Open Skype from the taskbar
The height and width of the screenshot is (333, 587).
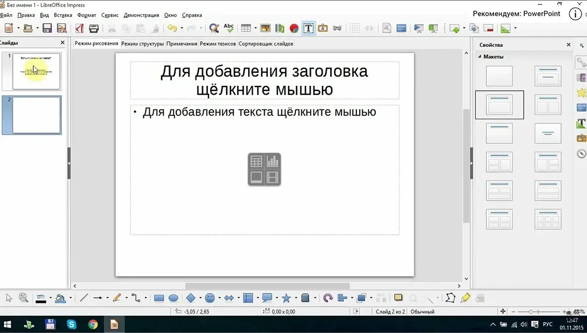tap(72, 325)
